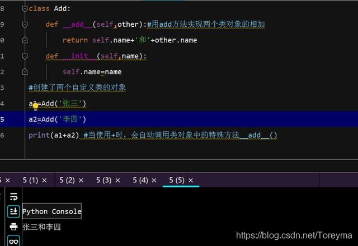Close the 5 (4) tab
Image resolution: width=358 pixels, height=246 pixels.
click(154, 181)
